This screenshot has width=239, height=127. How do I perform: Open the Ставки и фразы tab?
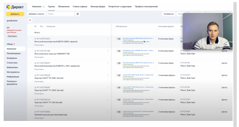tap(80, 7)
